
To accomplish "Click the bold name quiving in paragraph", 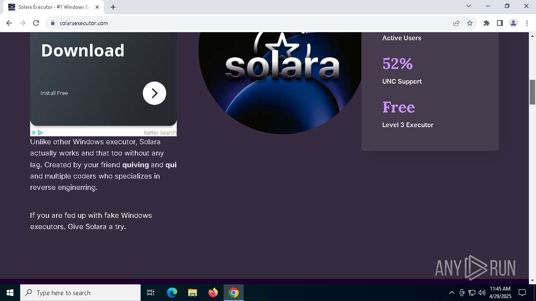I will (136, 165).
